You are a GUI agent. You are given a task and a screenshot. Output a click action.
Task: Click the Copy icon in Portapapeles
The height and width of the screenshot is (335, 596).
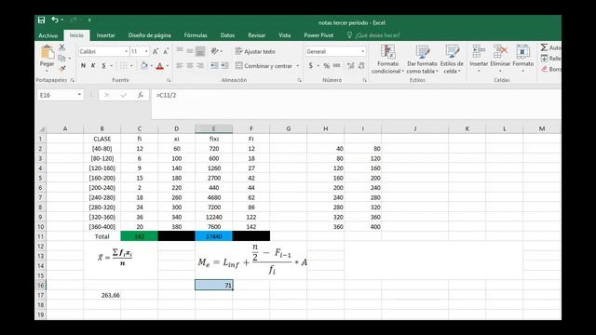[62, 58]
